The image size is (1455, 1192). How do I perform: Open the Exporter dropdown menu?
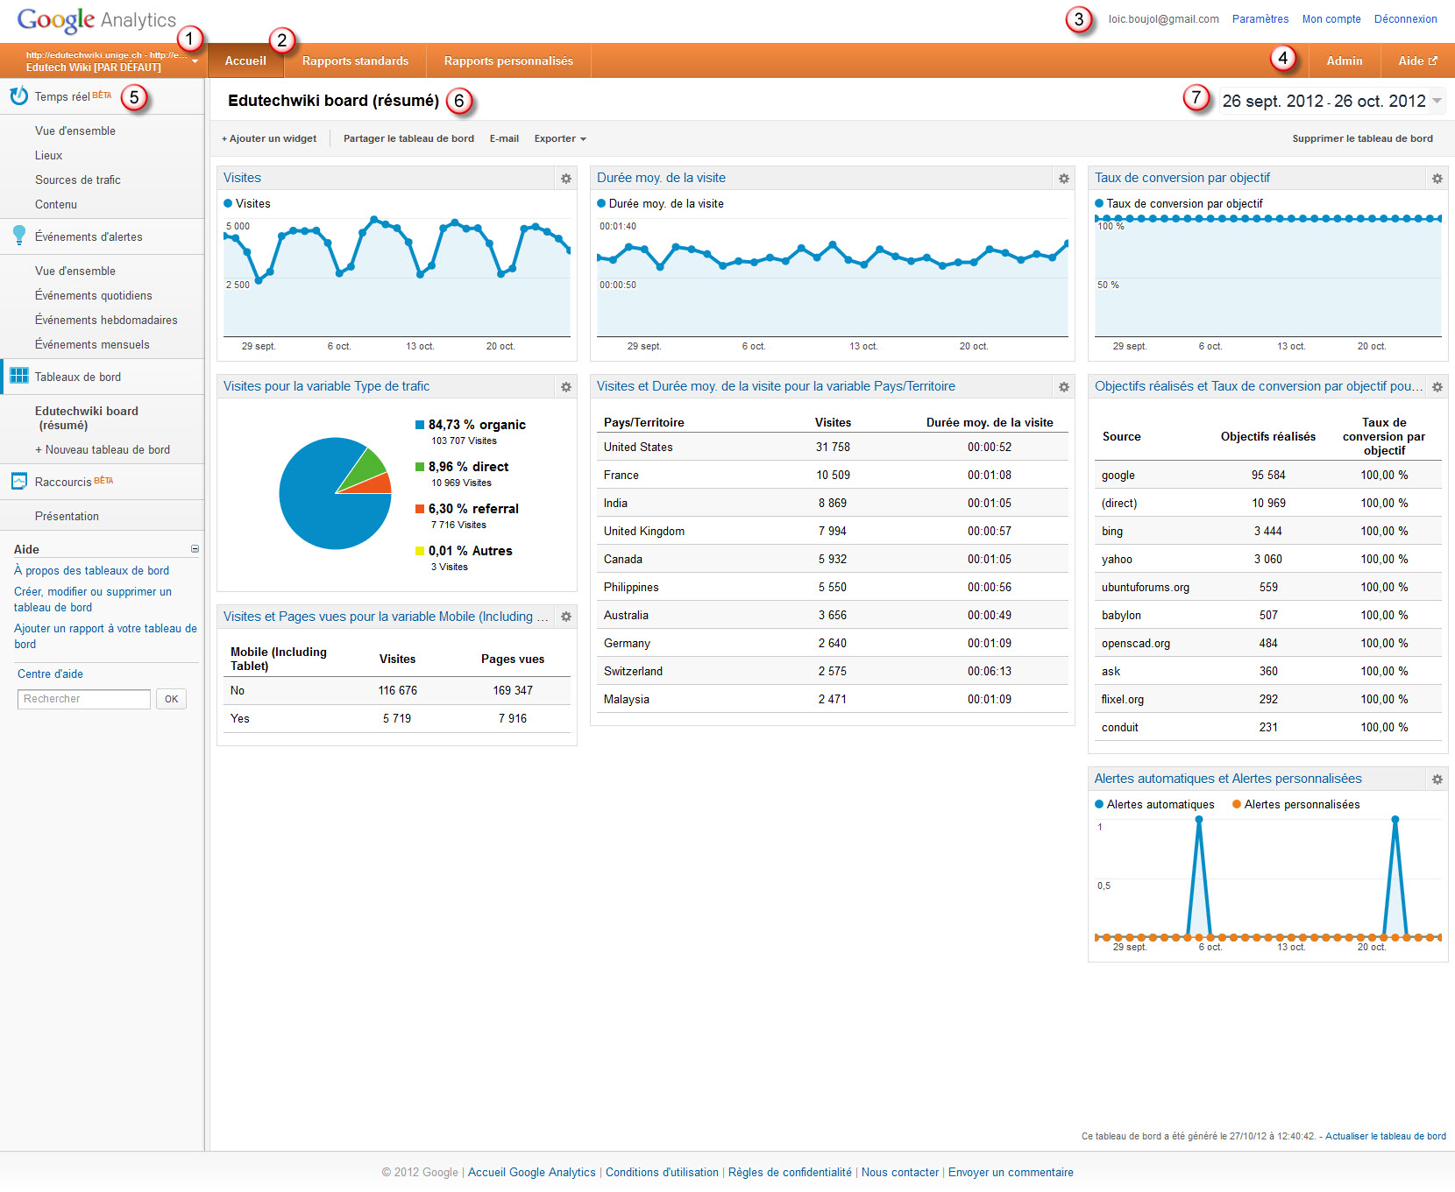point(560,138)
